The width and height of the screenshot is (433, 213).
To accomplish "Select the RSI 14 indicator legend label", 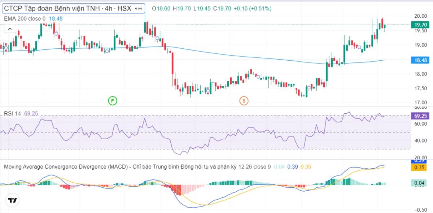I will 13,114.
